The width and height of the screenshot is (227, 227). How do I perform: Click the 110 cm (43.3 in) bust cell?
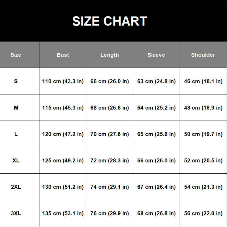[63, 81]
